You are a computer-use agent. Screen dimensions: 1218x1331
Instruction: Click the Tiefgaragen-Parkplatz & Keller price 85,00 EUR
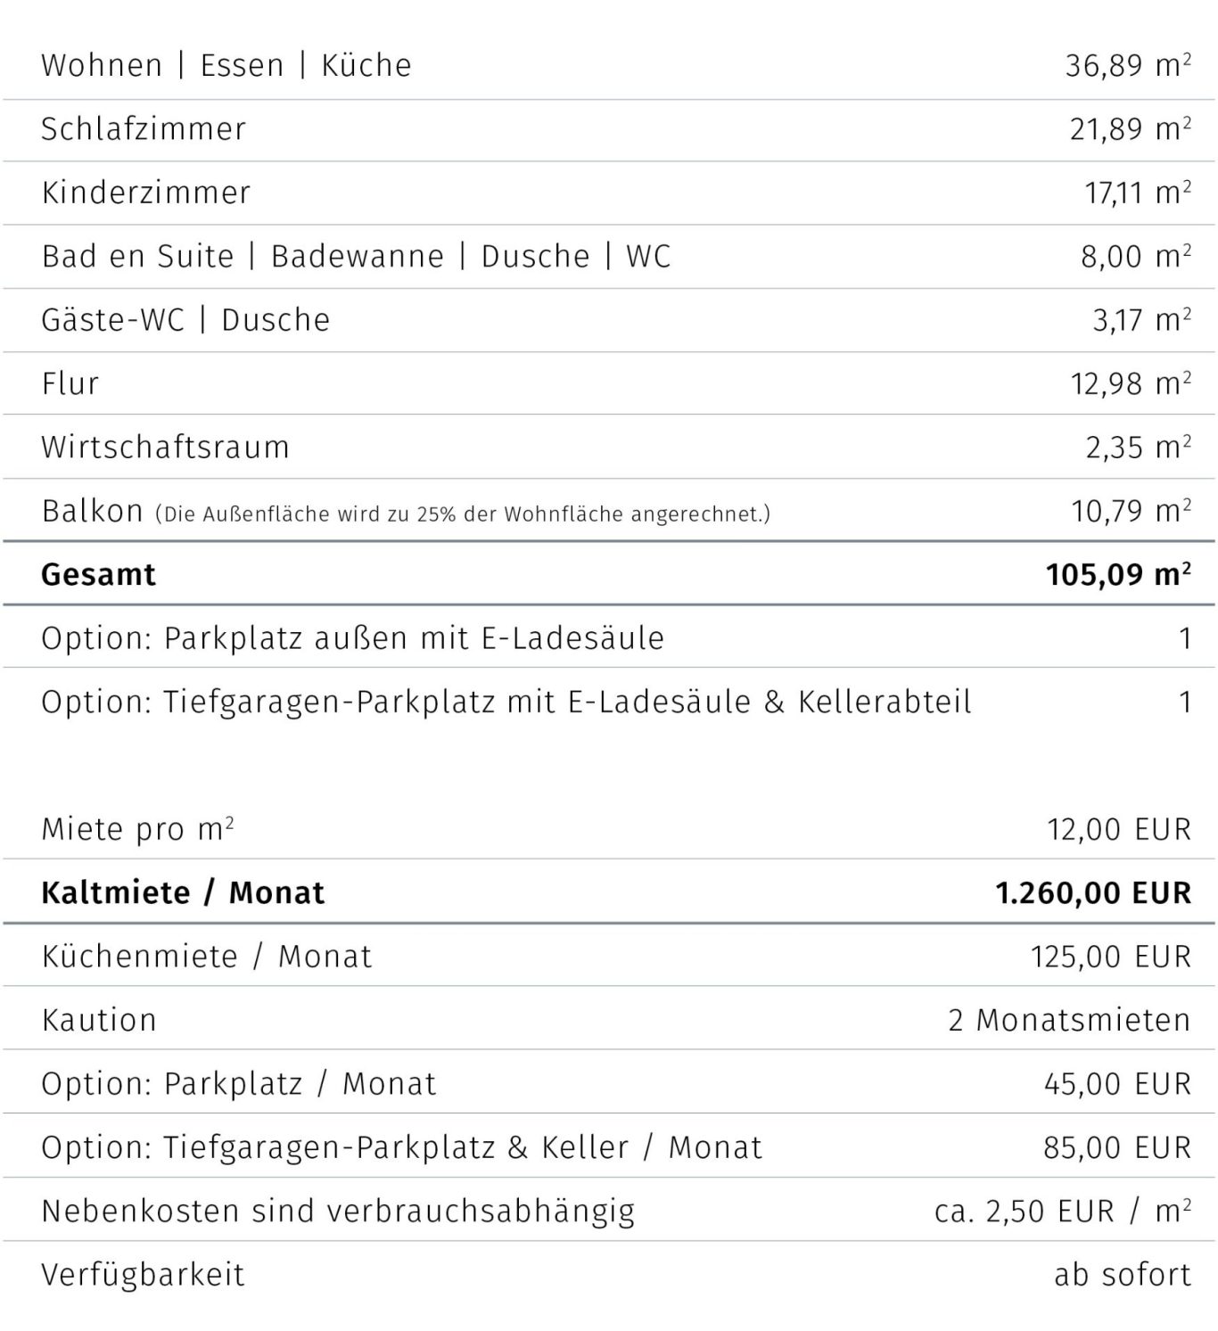point(1117,1147)
